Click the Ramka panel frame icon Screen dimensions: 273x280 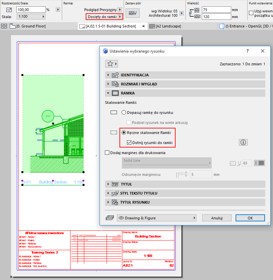115,93
